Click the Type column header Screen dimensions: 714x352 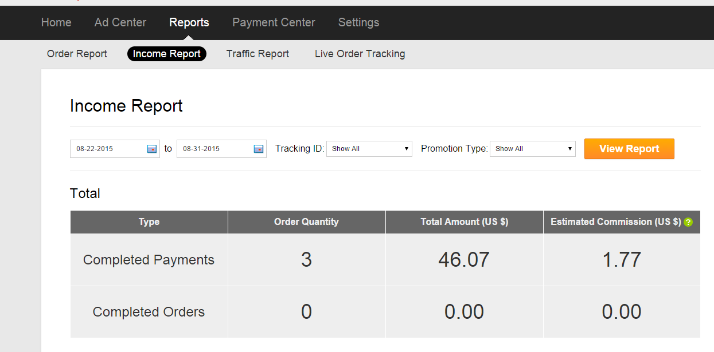tap(149, 222)
